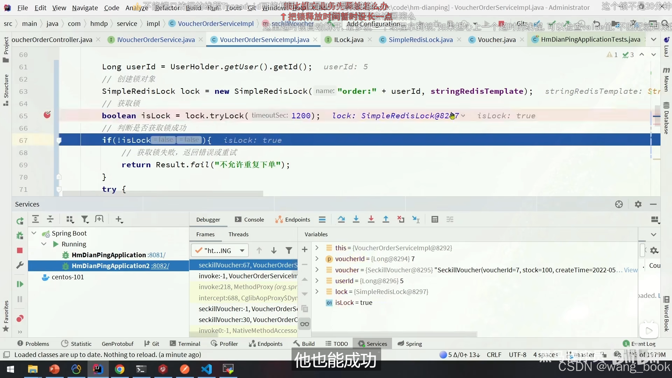Toggle breakpoint on line 65
672x378 pixels.
47,115
